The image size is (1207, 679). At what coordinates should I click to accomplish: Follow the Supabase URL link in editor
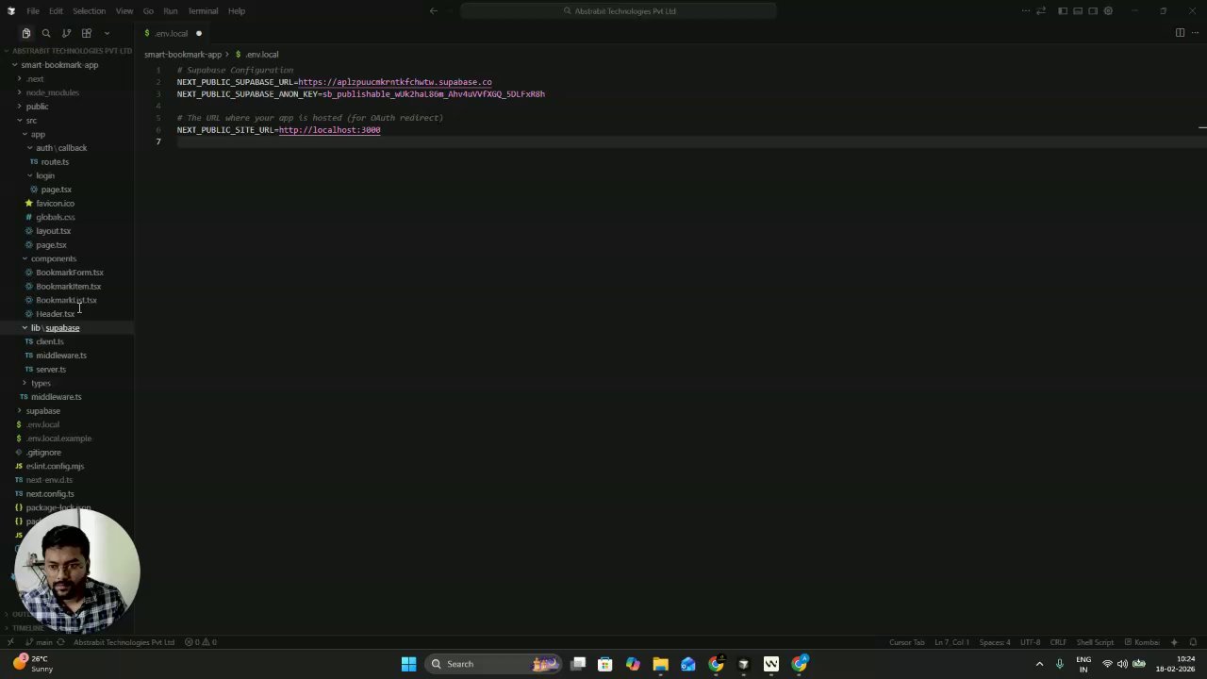point(395,82)
